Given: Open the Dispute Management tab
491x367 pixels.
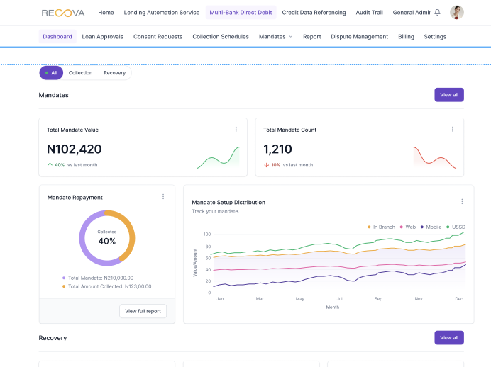Looking at the screenshot, I should [359, 37].
